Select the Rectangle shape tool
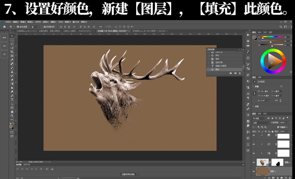 pyautogui.click(x=12, y=108)
